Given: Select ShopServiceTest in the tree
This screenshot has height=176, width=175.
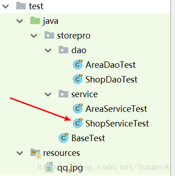Looking at the screenshot, I should coord(117,124).
